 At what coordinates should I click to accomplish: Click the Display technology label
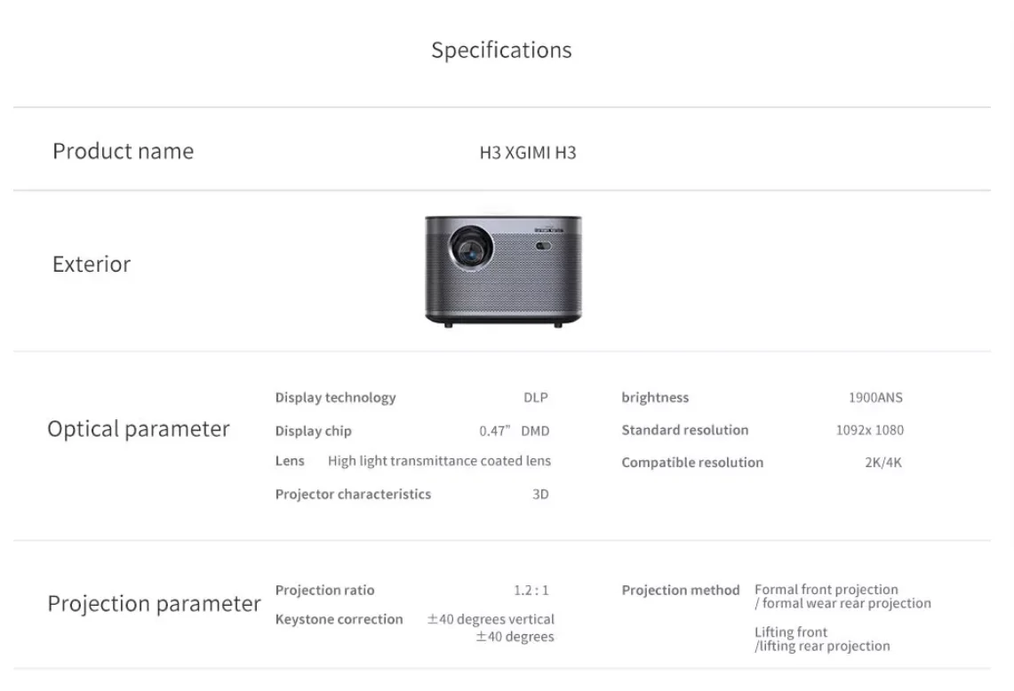(335, 398)
